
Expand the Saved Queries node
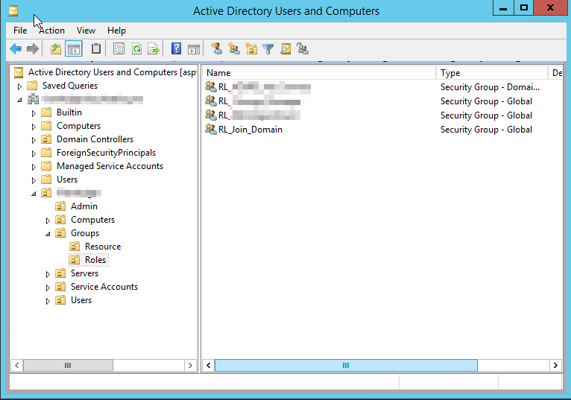coord(20,86)
